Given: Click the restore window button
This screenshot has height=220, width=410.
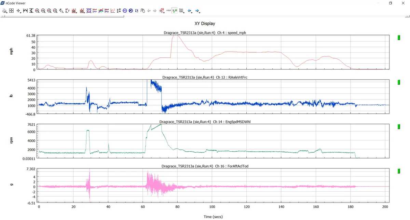Looking at the screenshot, I should 391,3.
